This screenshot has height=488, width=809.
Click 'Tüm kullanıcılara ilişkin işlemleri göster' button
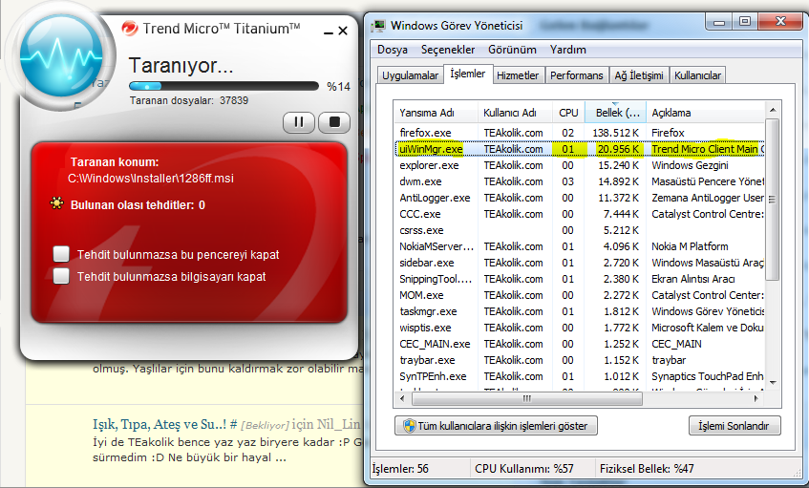tap(496, 426)
